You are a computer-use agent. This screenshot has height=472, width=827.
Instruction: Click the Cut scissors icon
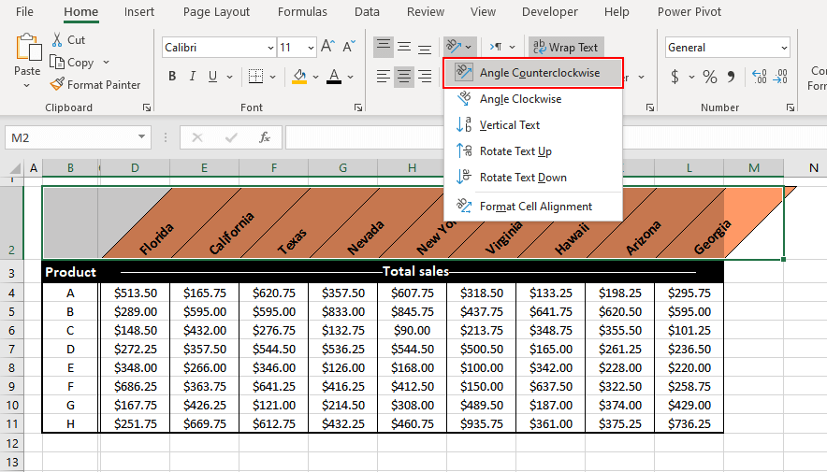(x=58, y=39)
